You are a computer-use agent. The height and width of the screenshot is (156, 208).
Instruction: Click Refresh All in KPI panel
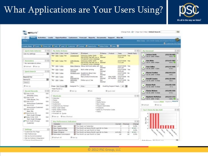tap(57, 137)
